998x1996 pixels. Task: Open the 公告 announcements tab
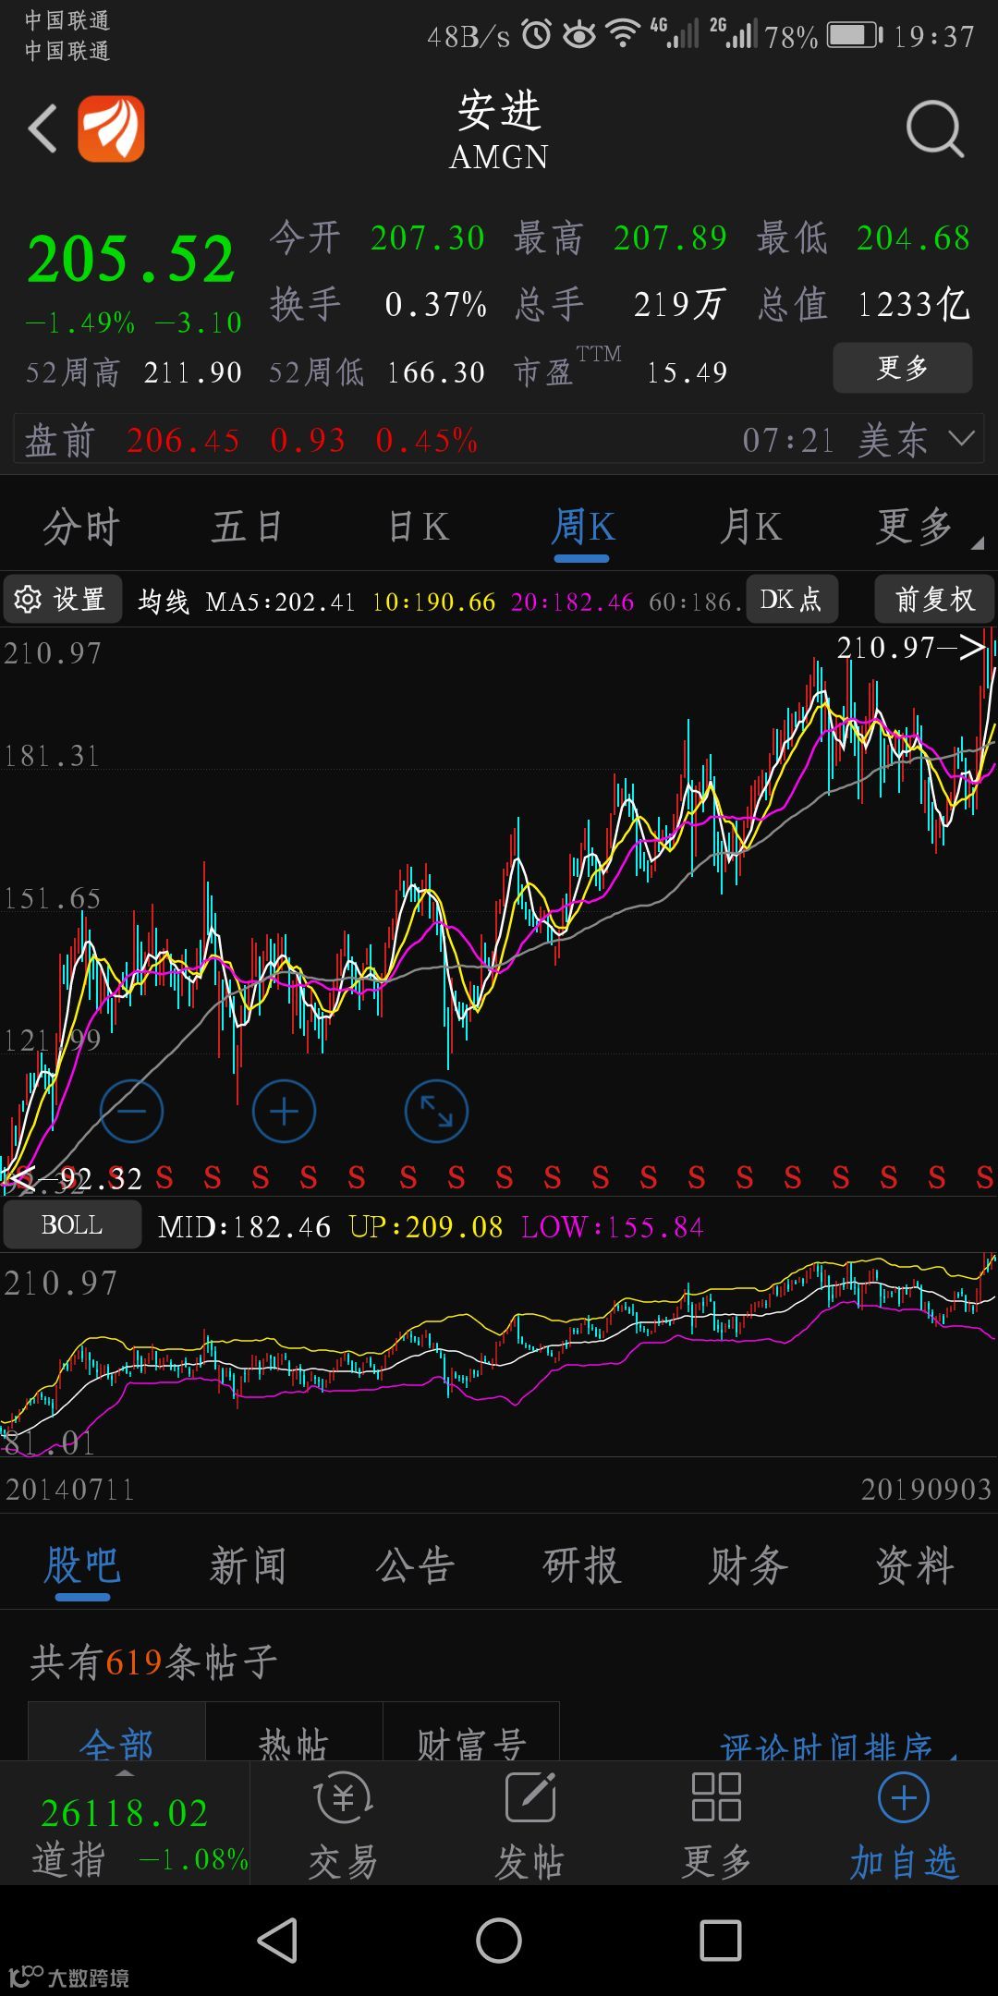(415, 1566)
